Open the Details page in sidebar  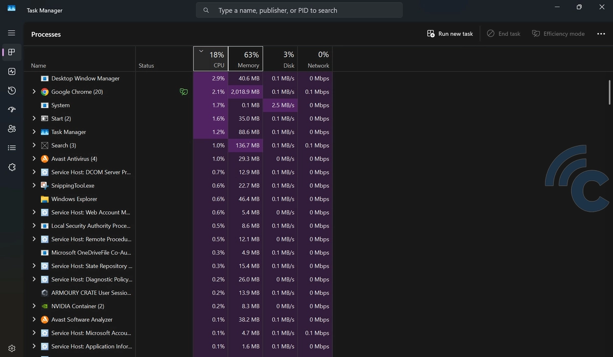12,148
